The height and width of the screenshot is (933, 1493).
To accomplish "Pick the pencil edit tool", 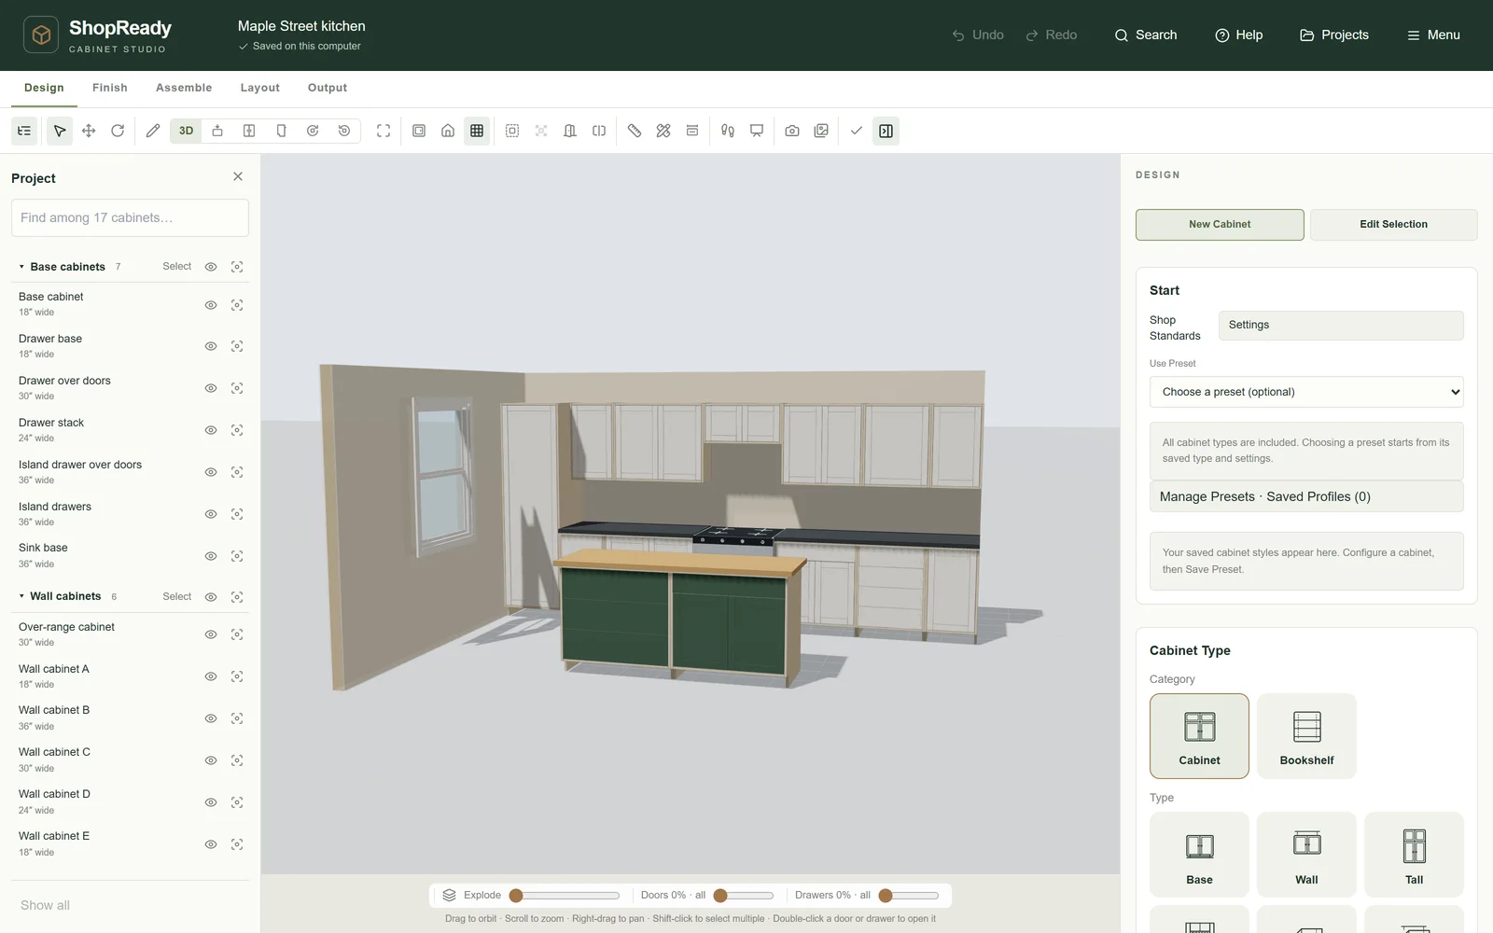I will tap(153, 131).
